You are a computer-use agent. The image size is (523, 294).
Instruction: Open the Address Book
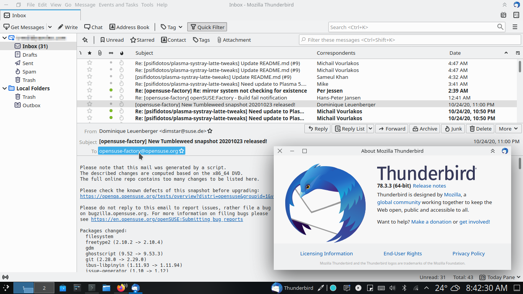click(129, 27)
